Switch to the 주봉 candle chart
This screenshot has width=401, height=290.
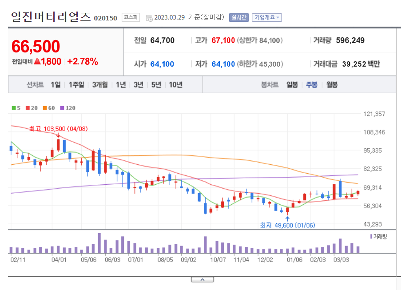311,85
